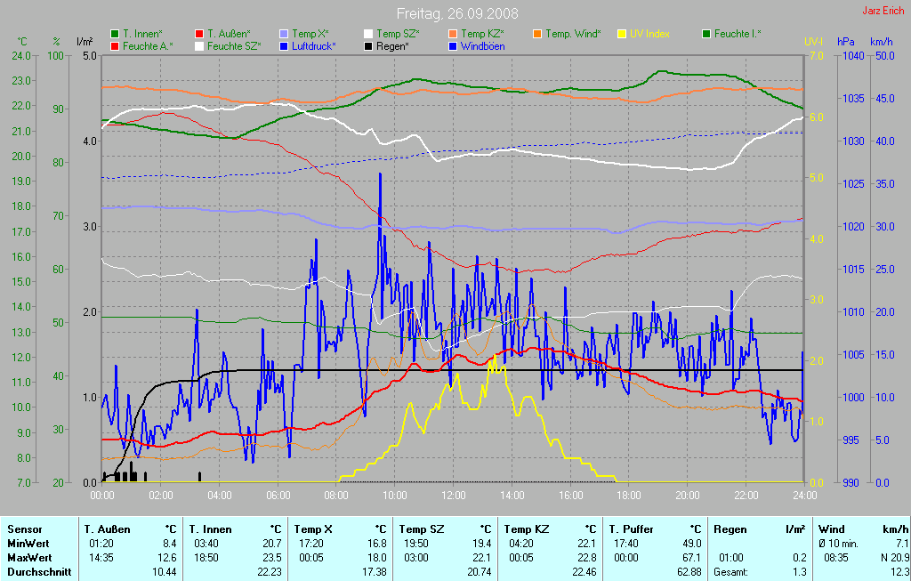Click the yellow UV Index legend swatch
This screenshot has height=581, width=911.
(x=623, y=34)
